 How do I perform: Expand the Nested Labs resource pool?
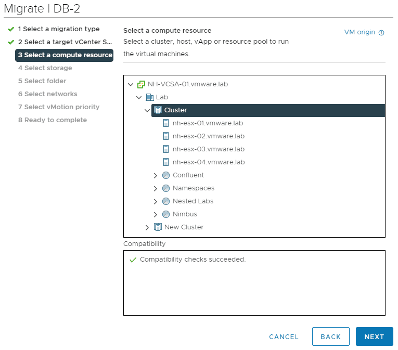point(156,201)
